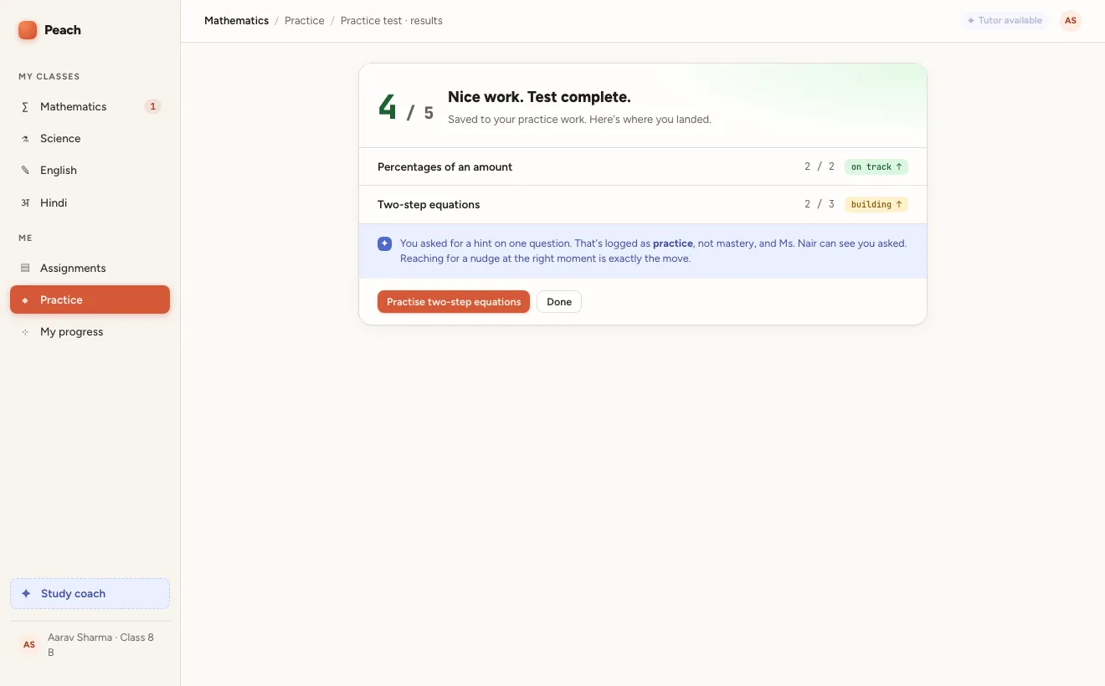1105x686 pixels.
Task: Click the list icon beside Assignments
Action: [25, 269]
